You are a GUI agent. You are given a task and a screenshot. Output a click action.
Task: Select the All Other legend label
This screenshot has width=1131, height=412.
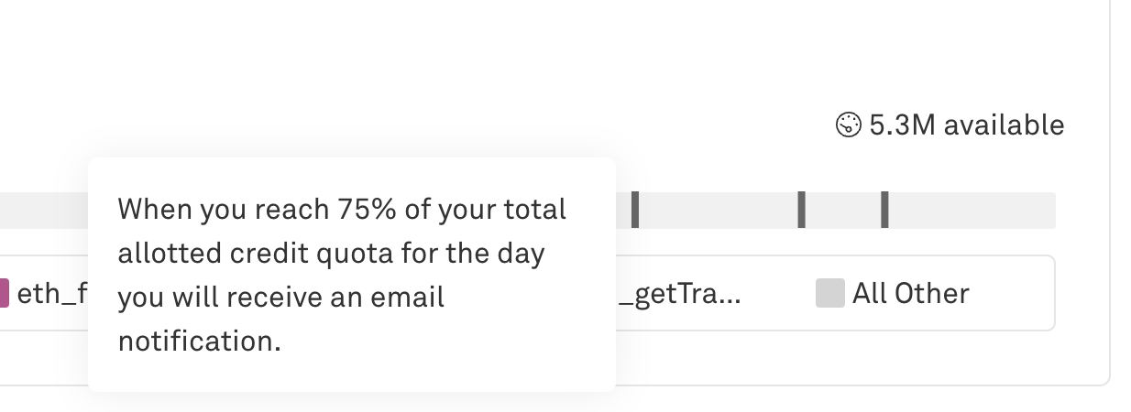[910, 293]
